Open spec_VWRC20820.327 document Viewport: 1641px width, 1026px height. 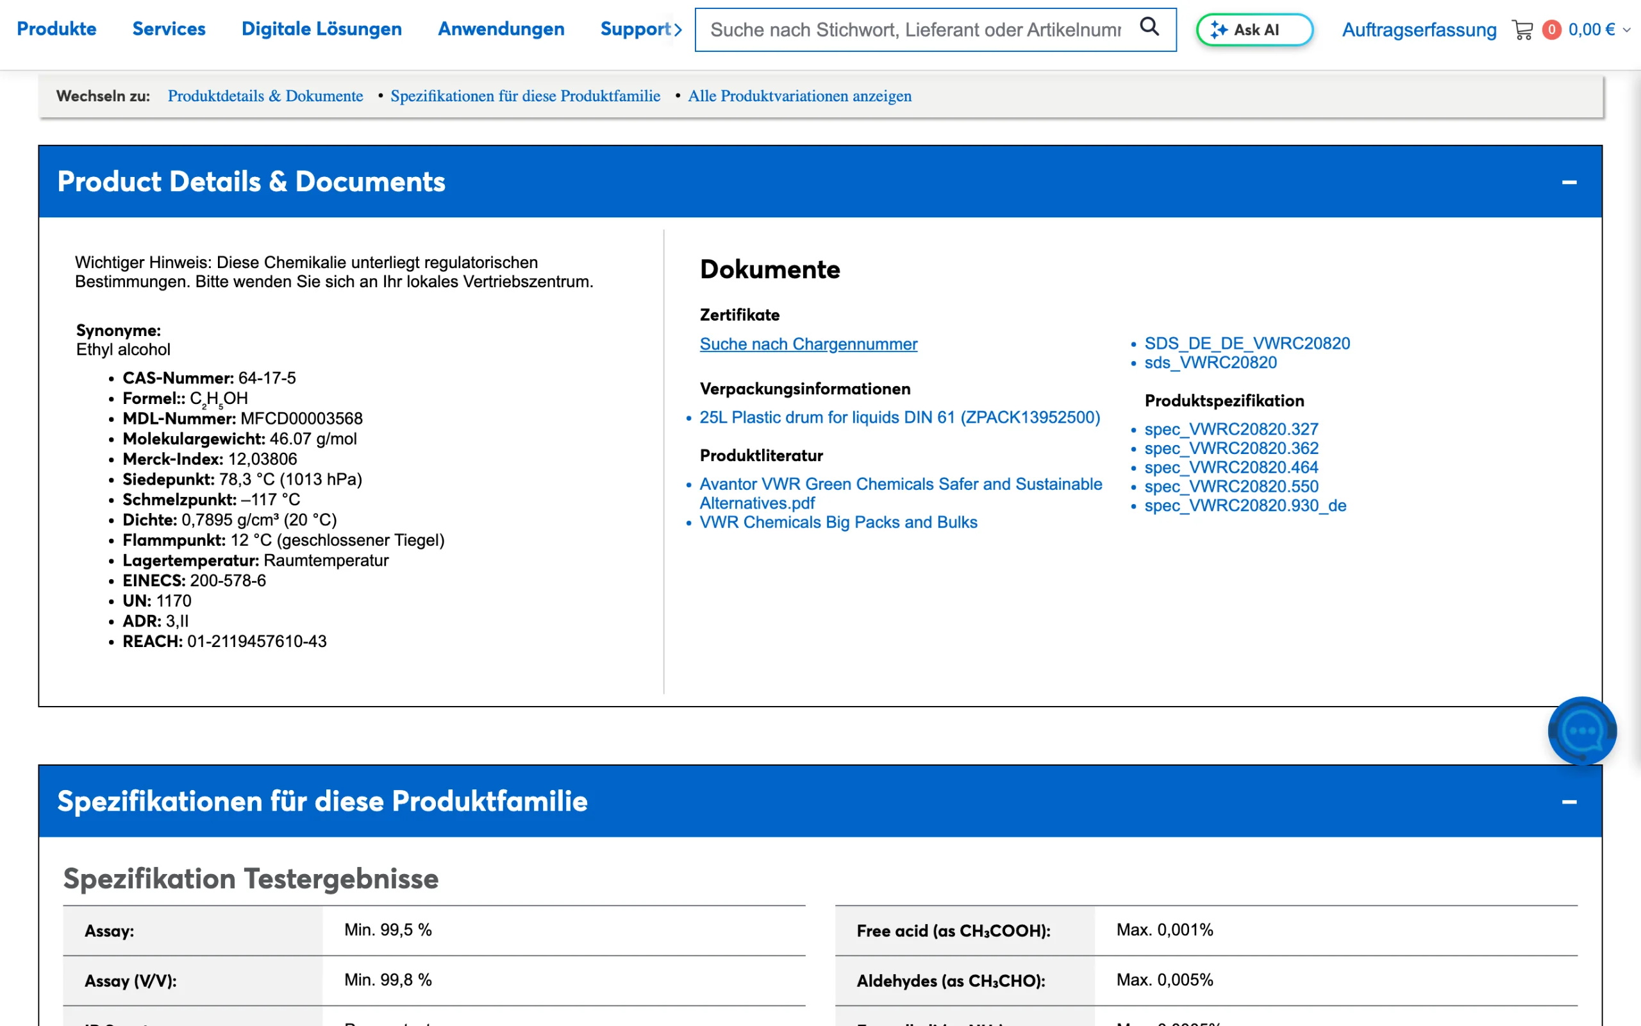tap(1231, 429)
